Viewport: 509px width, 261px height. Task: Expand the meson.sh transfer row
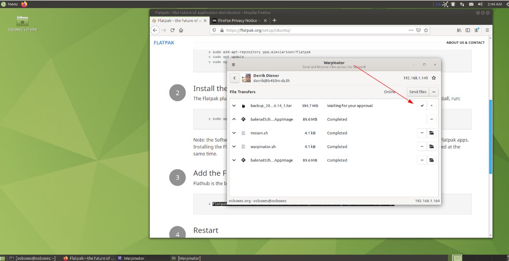coord(234,133)
